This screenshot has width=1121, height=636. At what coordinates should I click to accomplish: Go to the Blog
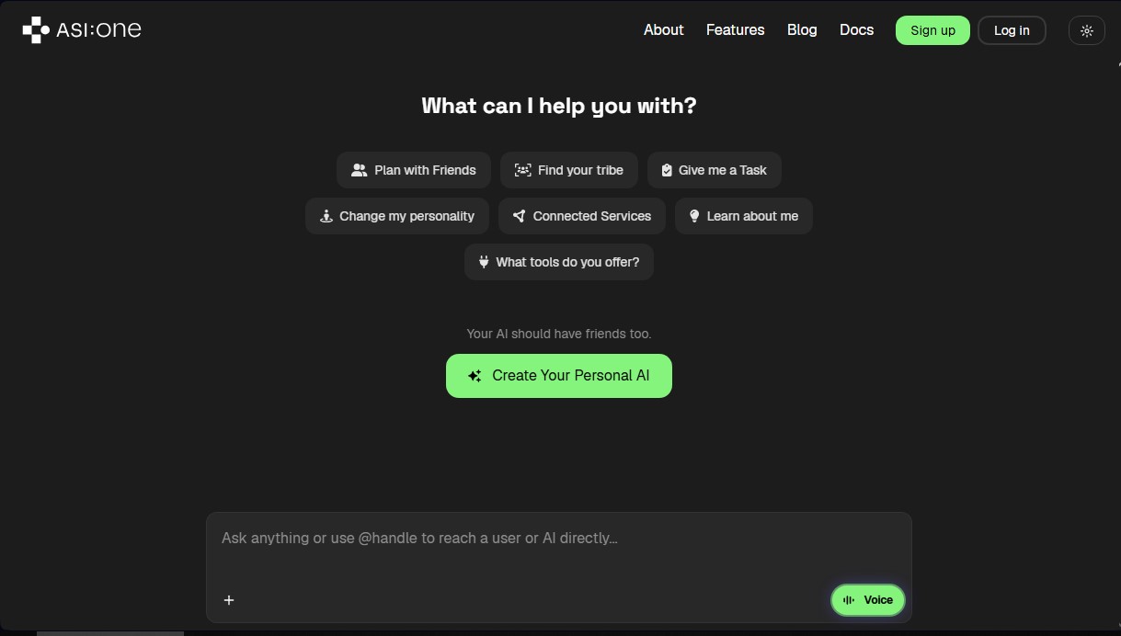(802, 30)
